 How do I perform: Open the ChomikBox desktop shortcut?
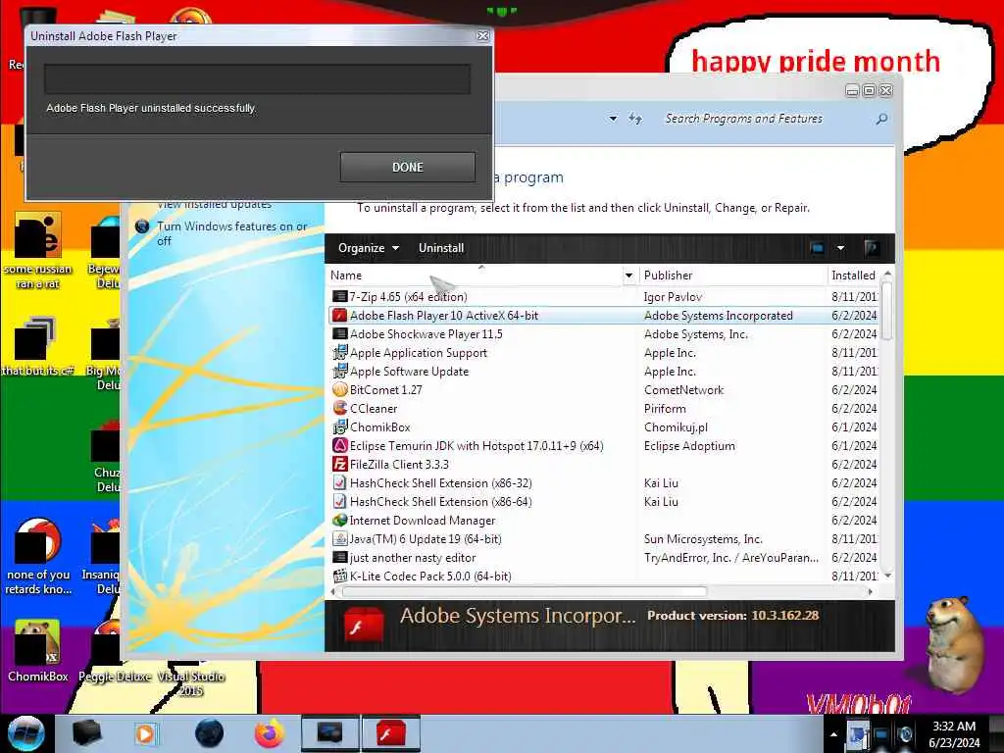click(37, 651)
